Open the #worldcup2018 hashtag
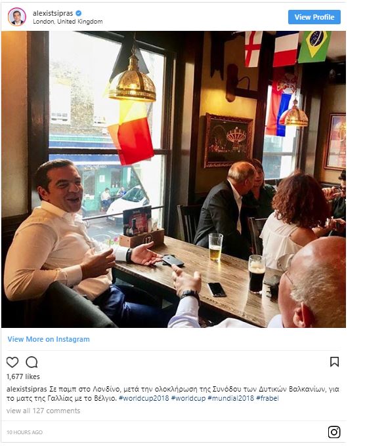 (x=144, y=398)
